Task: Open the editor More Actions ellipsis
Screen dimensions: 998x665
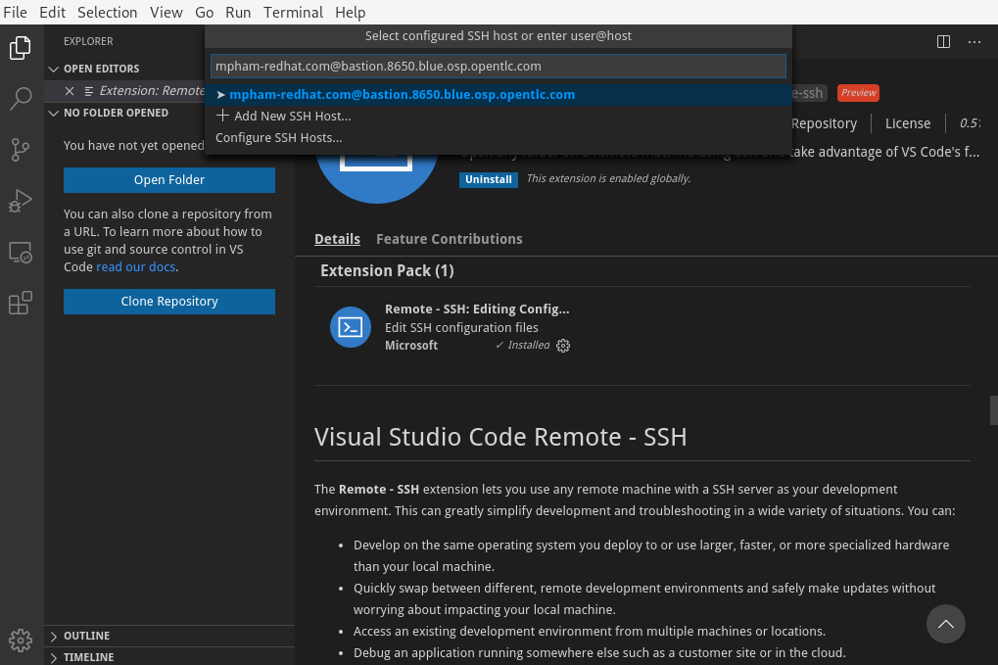Action: (974, 42)
